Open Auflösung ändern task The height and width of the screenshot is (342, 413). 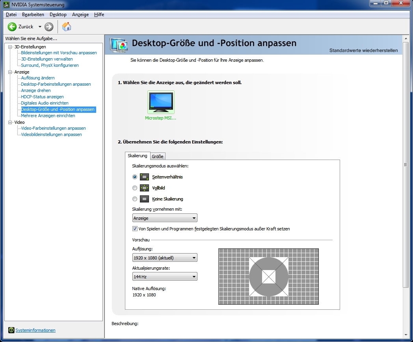point(38,78)
